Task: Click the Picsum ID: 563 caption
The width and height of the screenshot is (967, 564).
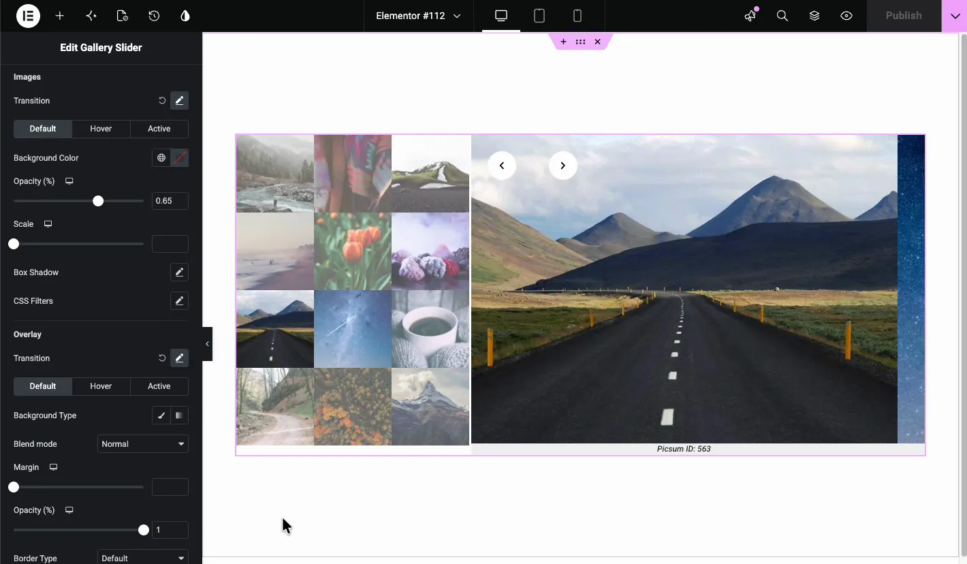Action: pyautogui.click(x=684, y=449)
